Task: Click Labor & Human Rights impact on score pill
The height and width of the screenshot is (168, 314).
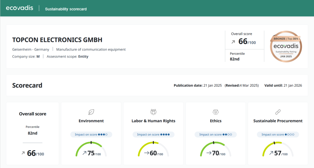Action: pyautogui.click(x=153, y=134)
